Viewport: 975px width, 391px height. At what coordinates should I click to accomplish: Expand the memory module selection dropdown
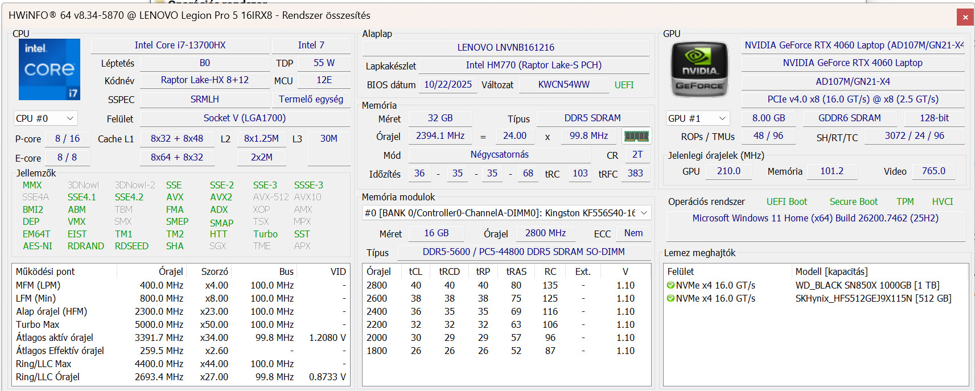[507, 213]
